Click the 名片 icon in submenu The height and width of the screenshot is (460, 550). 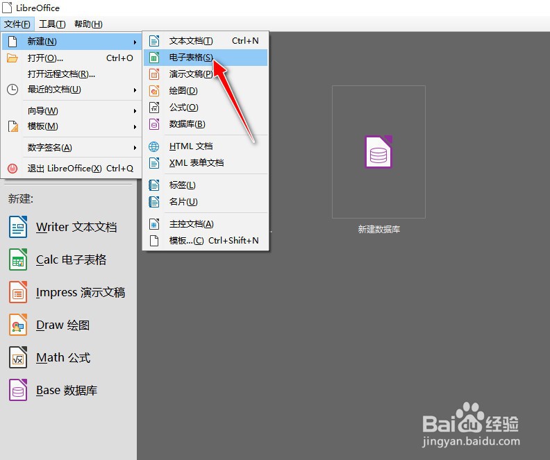[154, 202]
